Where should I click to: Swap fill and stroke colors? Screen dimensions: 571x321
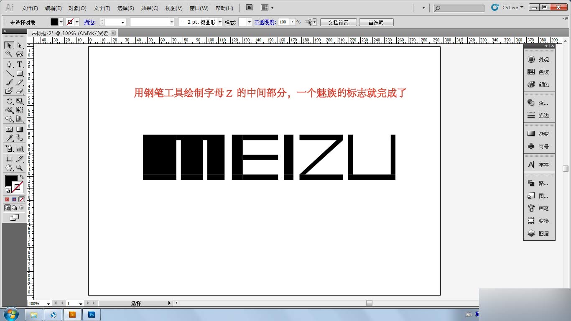coord(22,177)
